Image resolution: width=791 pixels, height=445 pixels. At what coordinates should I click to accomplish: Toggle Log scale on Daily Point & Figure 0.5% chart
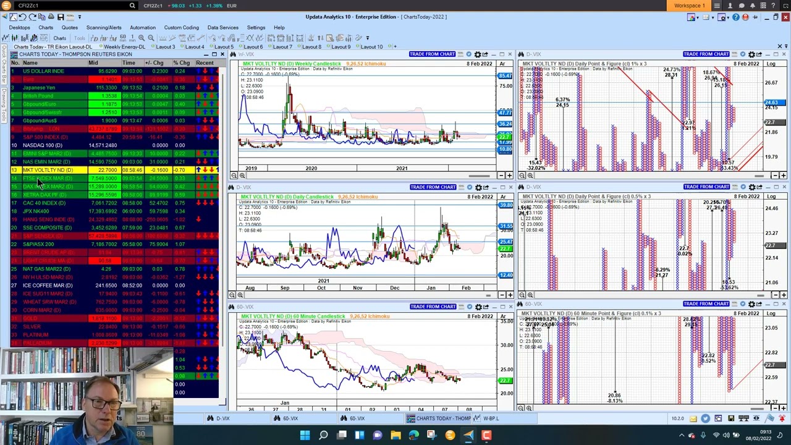(771, 197)
